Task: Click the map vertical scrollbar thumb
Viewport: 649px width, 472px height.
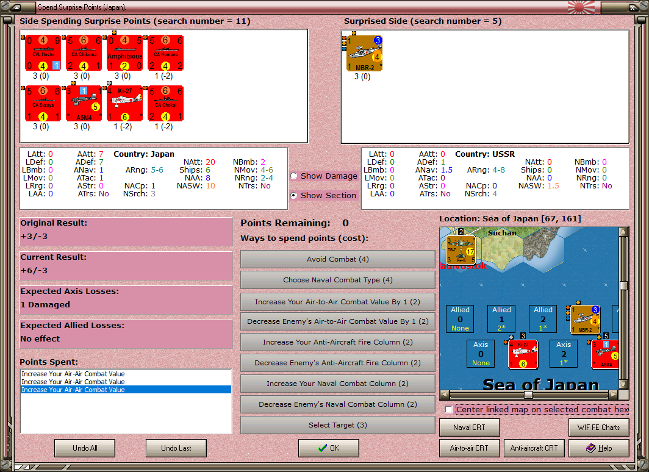Action: [624, 285]
